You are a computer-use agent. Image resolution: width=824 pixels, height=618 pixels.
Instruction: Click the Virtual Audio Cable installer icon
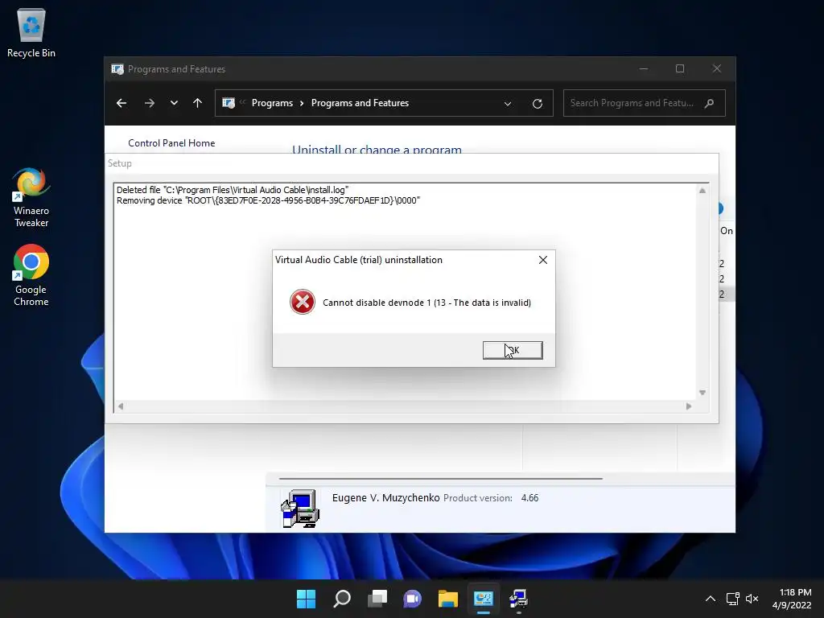pos(300,509)
